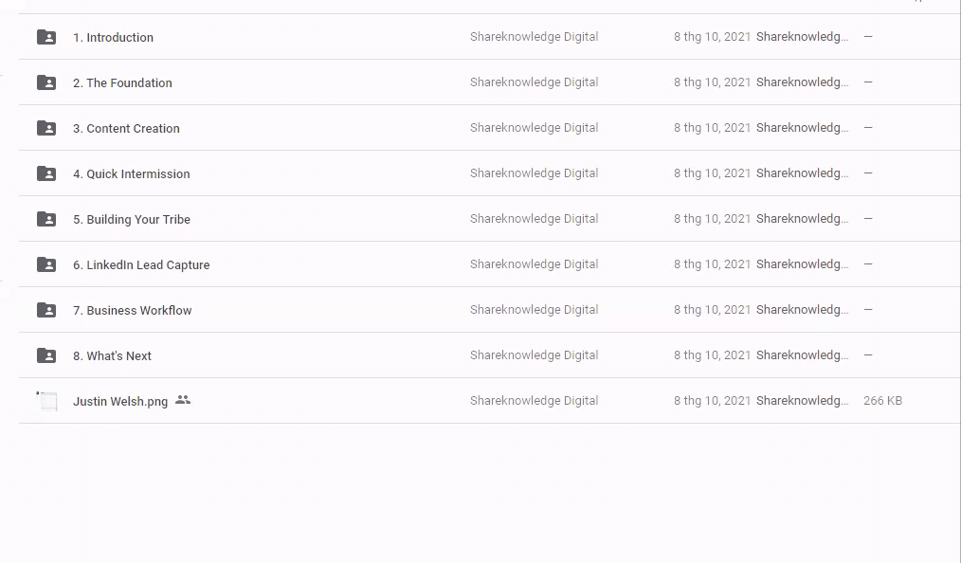Select the 6. LinkedIn Lead Capture folder name
This screenshot has height=563, width=961.
(x=141, y=265)
